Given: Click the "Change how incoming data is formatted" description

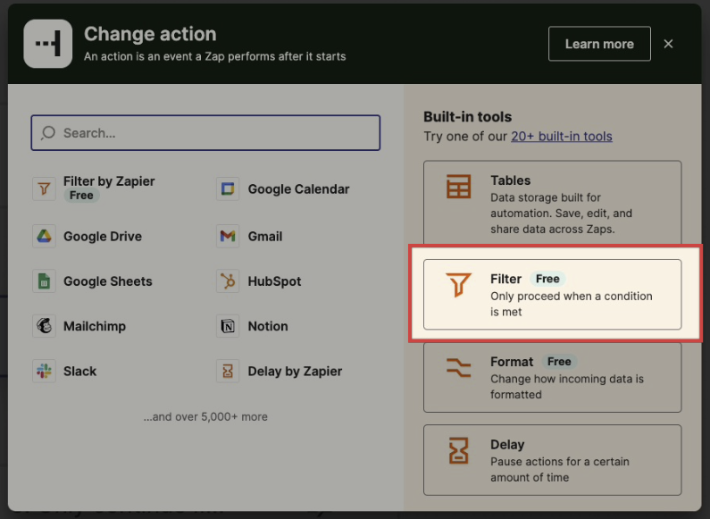Looking at the screenshot, I should (567, 386).
